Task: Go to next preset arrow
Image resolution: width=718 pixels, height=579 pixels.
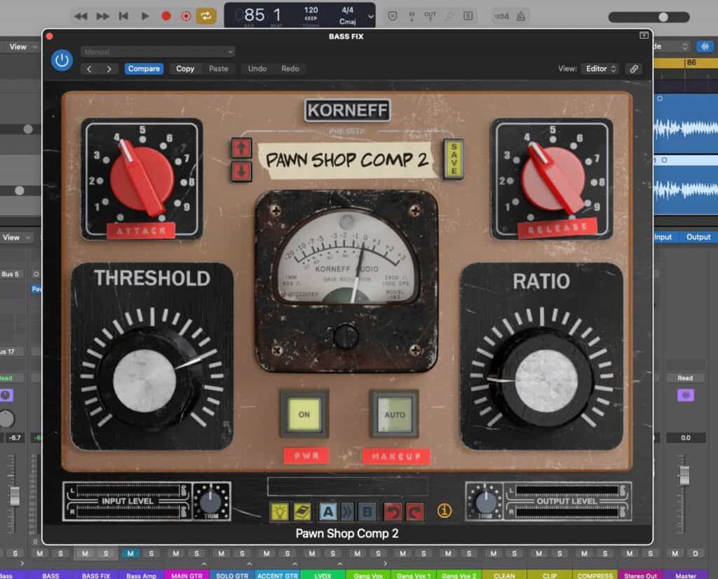Action: click(x=109, y=69)
